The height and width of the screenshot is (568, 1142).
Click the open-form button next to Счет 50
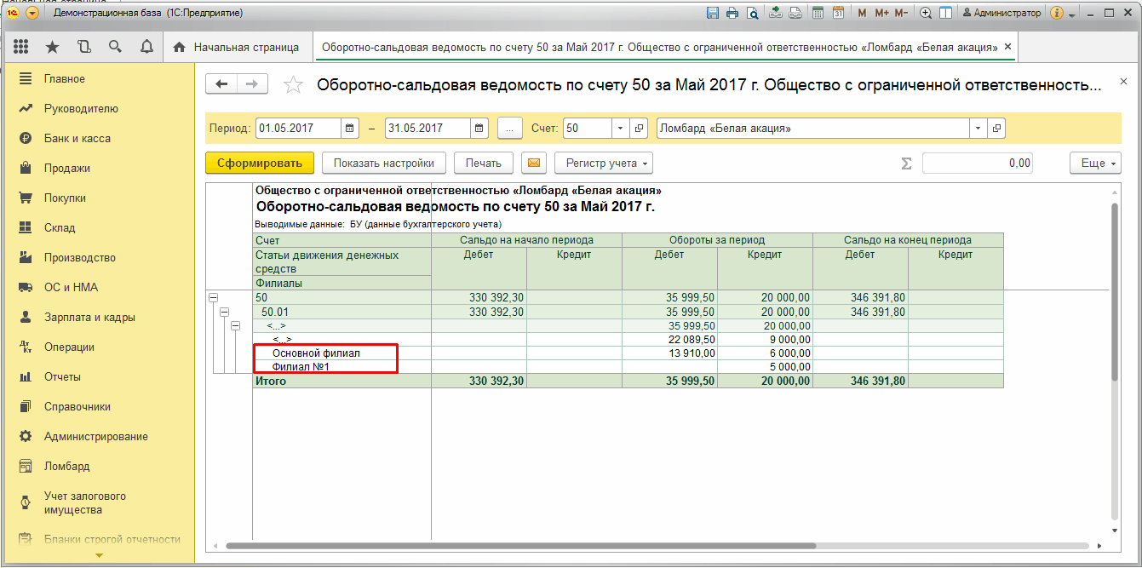640,129
